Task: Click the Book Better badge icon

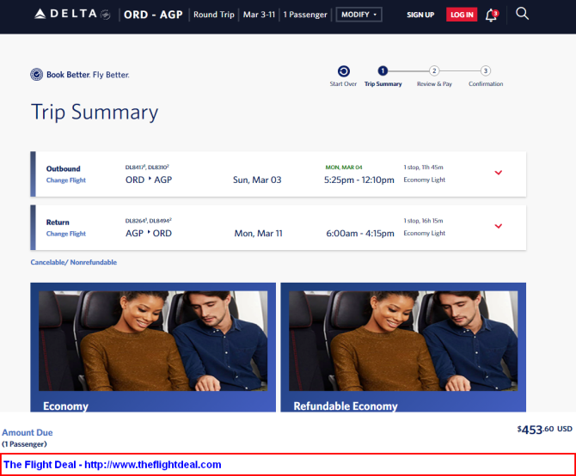Action: pyautogui.click(x=36, y=75)
